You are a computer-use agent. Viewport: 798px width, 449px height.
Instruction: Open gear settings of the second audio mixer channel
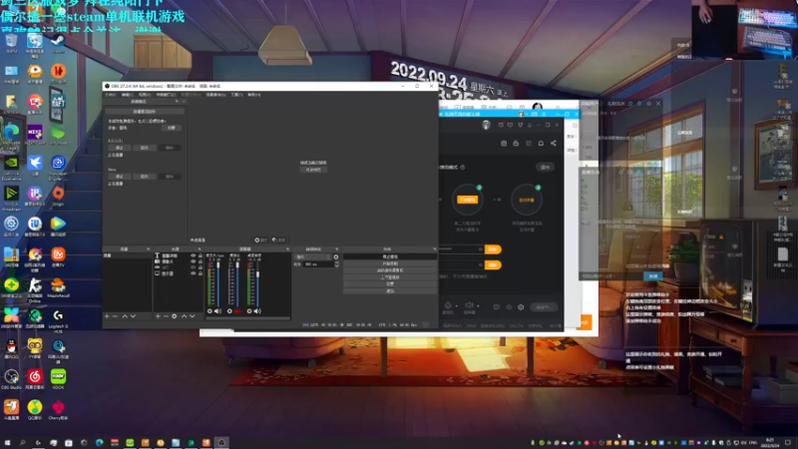(x=229, y=311)
